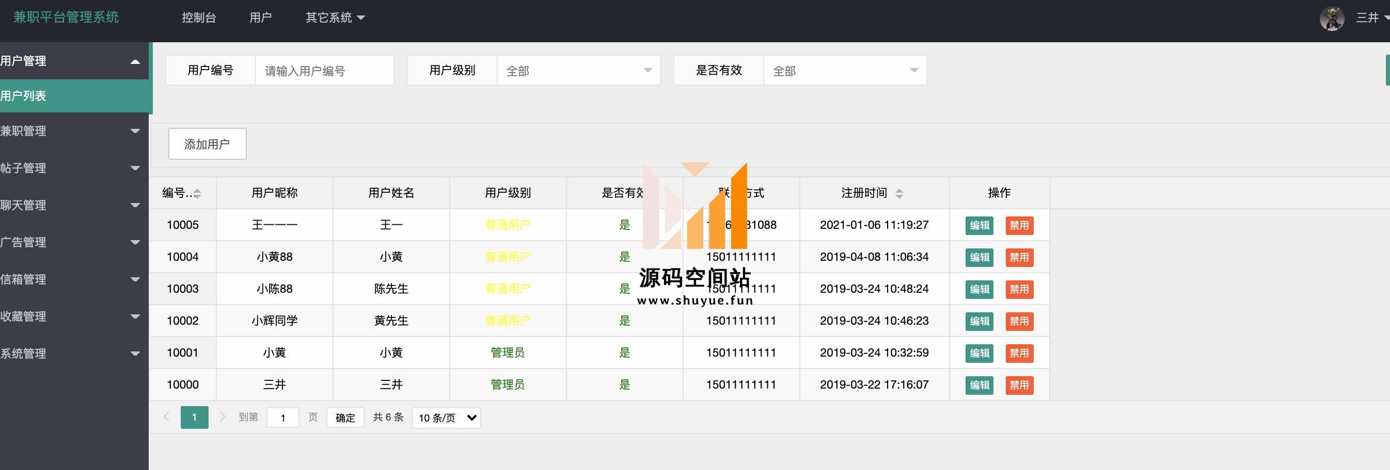Expand the 系统管理 sidebar section

click(x=74, y=354)
